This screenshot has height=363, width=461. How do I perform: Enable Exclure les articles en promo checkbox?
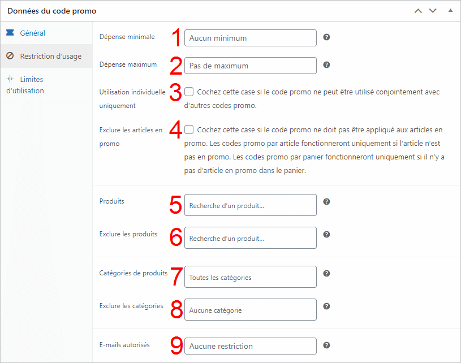point(189,130)
